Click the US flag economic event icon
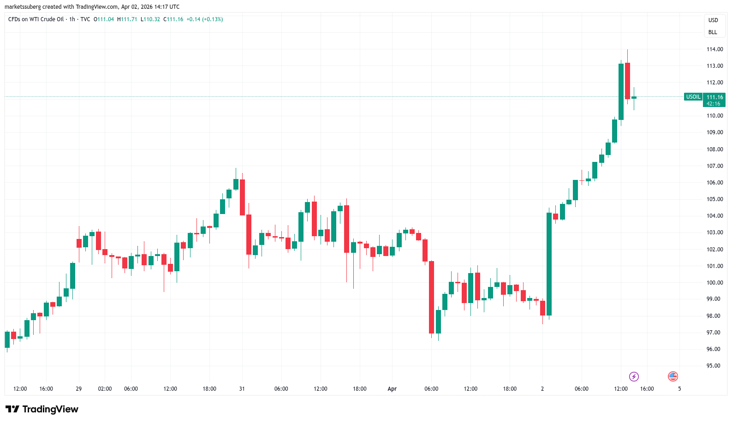Screen dimensions: 732x423 672,376
